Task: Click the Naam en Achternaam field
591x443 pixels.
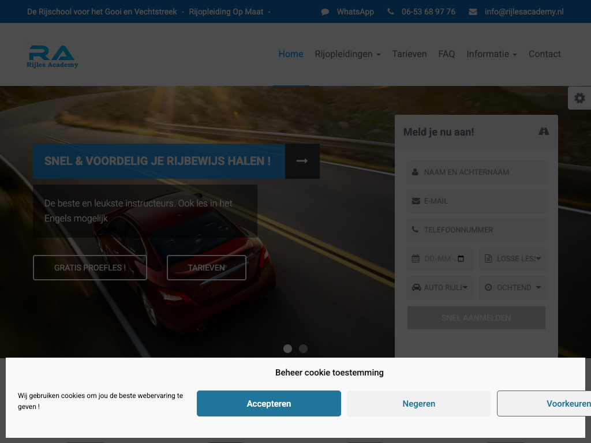Action: click(476, 172)
